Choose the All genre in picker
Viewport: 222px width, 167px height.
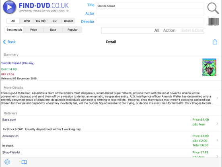(157, 30)
